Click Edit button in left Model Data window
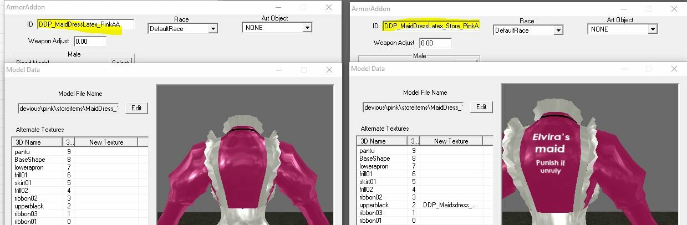The image size is (687, 225). pyautogui.click(x=136, y=108)
